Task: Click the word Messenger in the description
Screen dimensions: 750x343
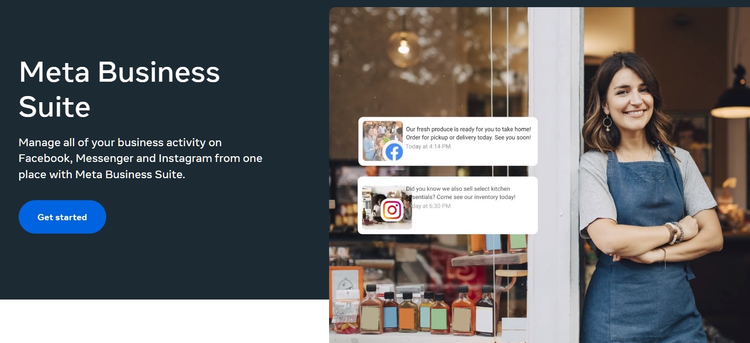Action: (105, 158)
